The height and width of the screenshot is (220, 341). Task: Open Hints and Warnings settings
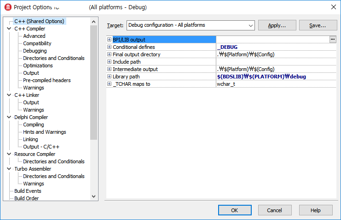coord(45,132)
